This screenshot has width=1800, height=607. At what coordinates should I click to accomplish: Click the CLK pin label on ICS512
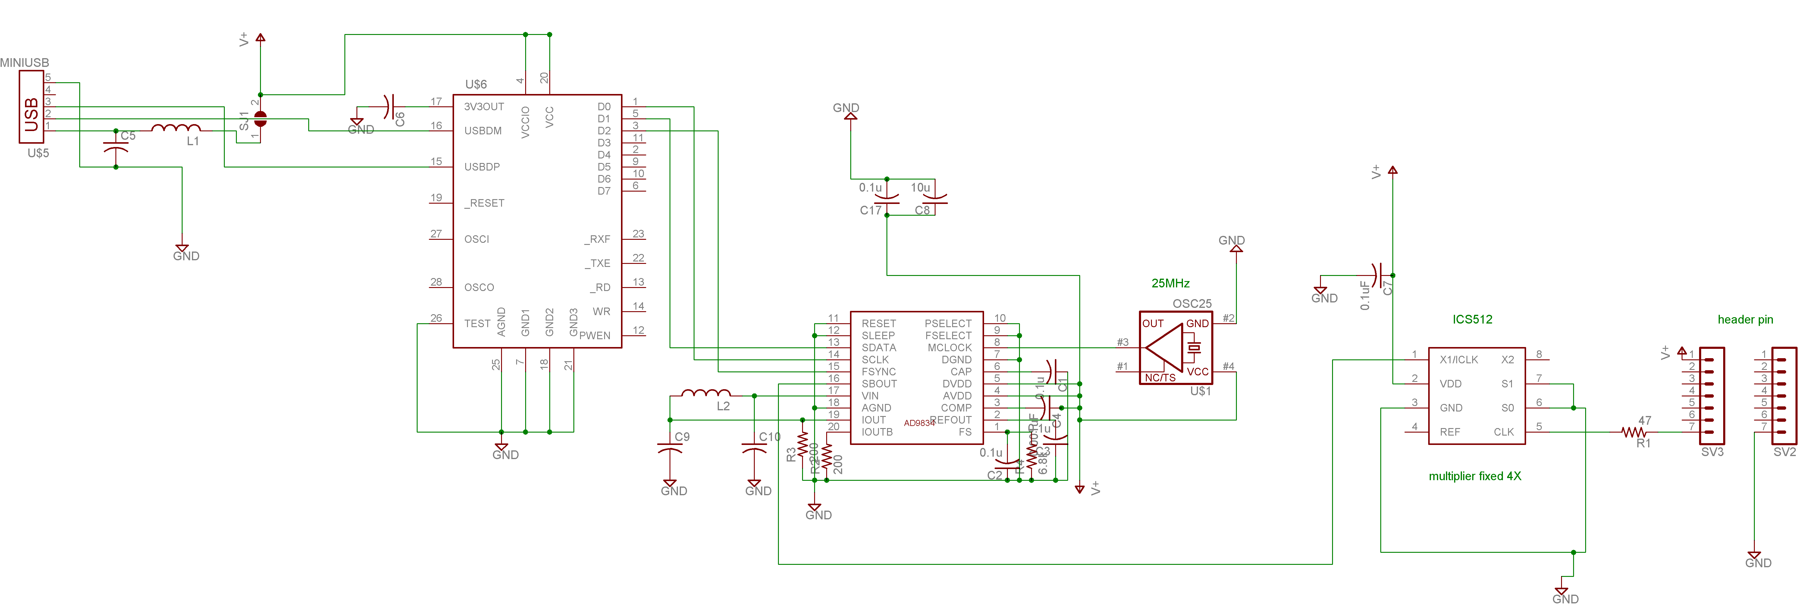tap(1504, 432)
